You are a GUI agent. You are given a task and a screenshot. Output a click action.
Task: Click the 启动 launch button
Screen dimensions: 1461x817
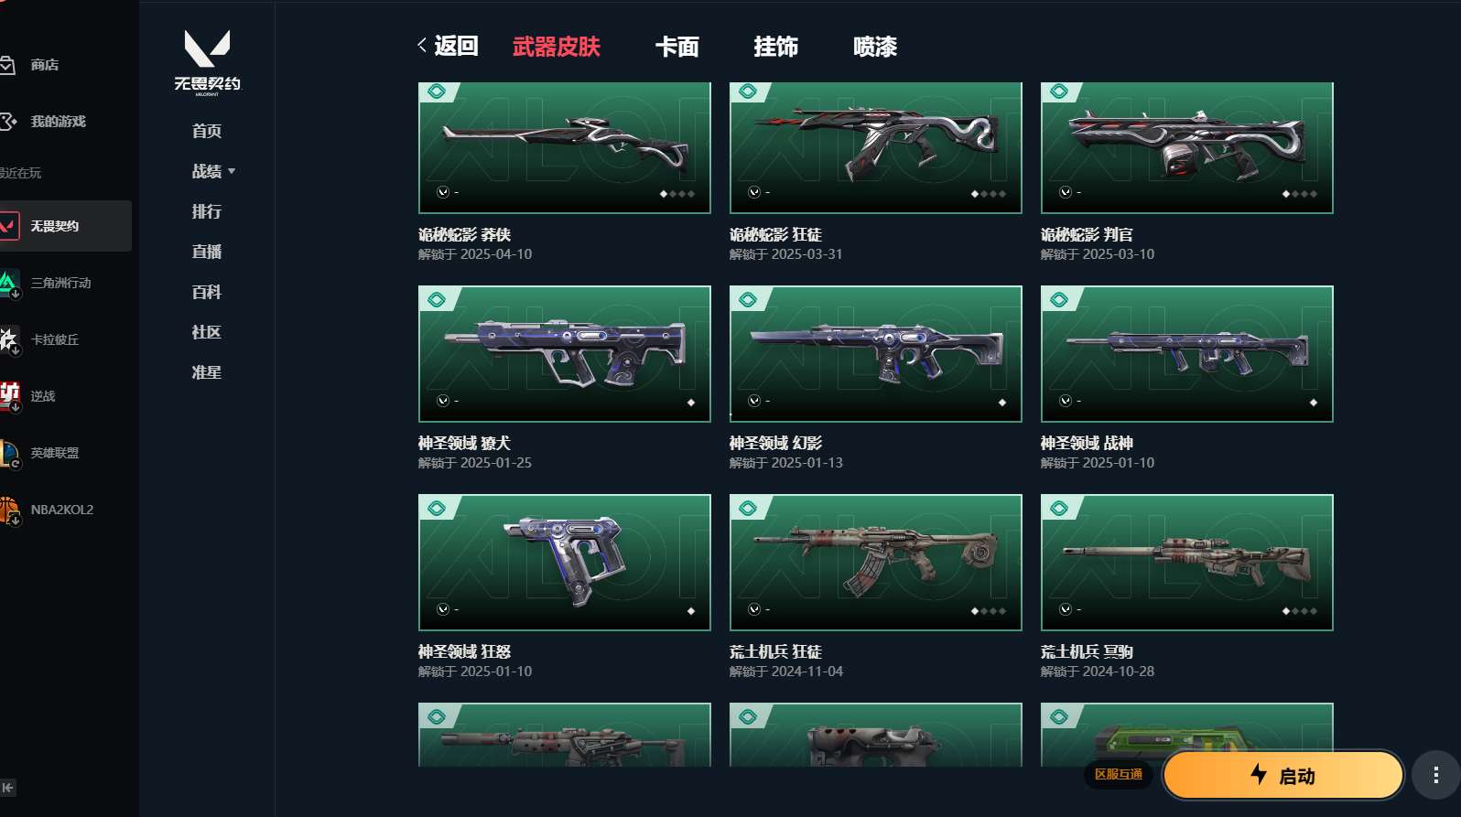pyautogui.click(x=1283, y=776)
